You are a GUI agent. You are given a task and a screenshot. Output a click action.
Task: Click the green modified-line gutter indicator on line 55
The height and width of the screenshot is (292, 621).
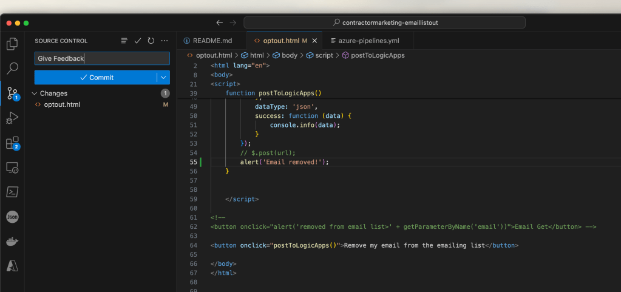(x=201, y=162)
